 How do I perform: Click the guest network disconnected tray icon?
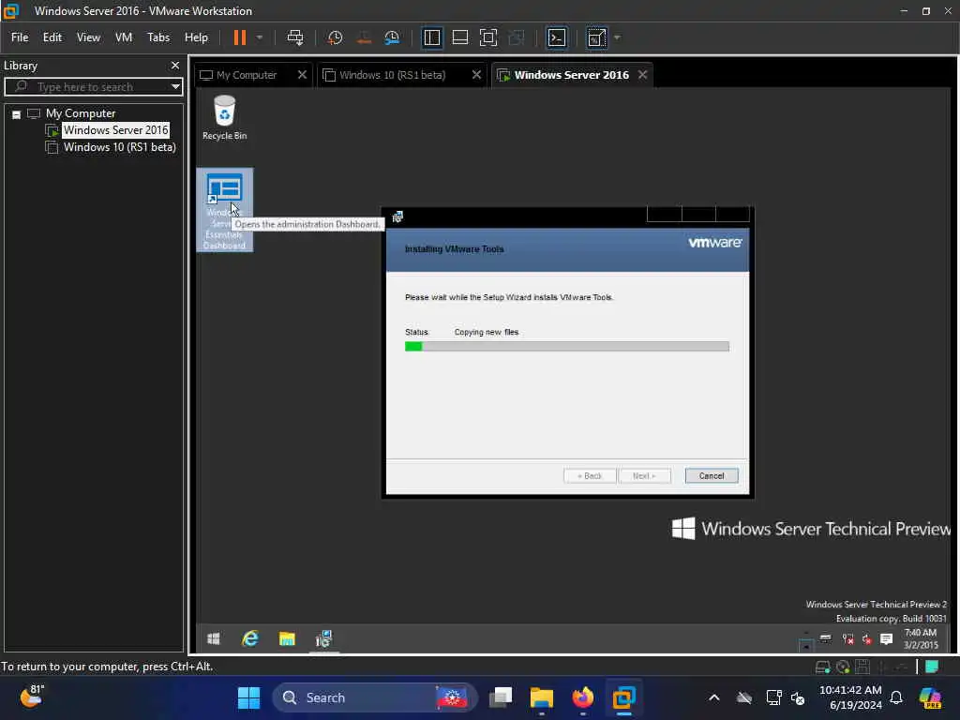847,639
